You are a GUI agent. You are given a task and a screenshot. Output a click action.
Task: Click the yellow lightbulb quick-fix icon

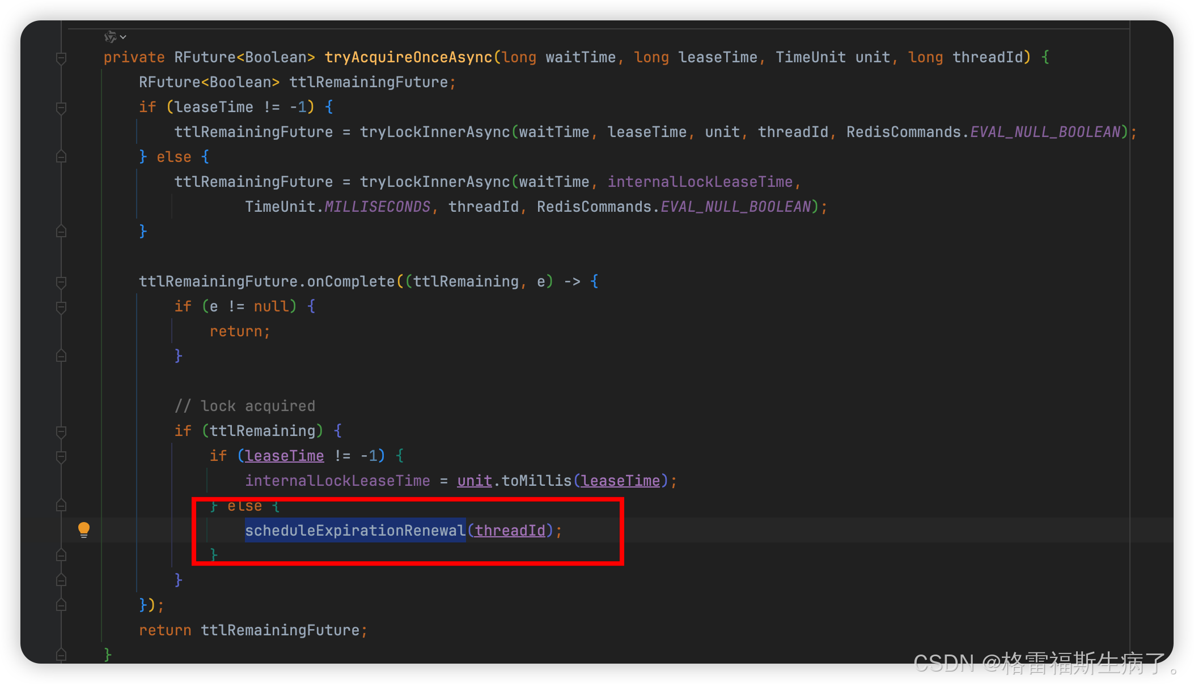point(84,529)
